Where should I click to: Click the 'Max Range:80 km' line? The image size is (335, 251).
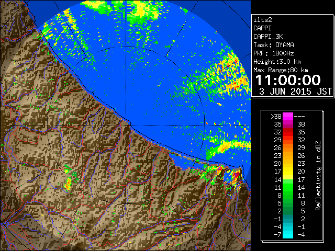[281, 70]
